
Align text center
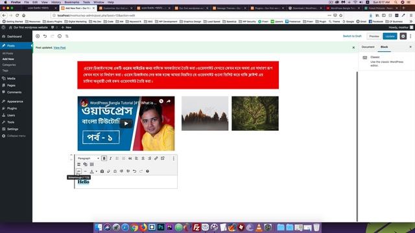coord(143,158)
